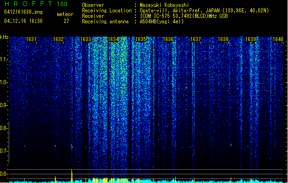Image resolution: width=288 pixels, height=183 pixels.
Task: Click the date stamp 04.12.16 16:30
Action: click(x=23, y=21)
